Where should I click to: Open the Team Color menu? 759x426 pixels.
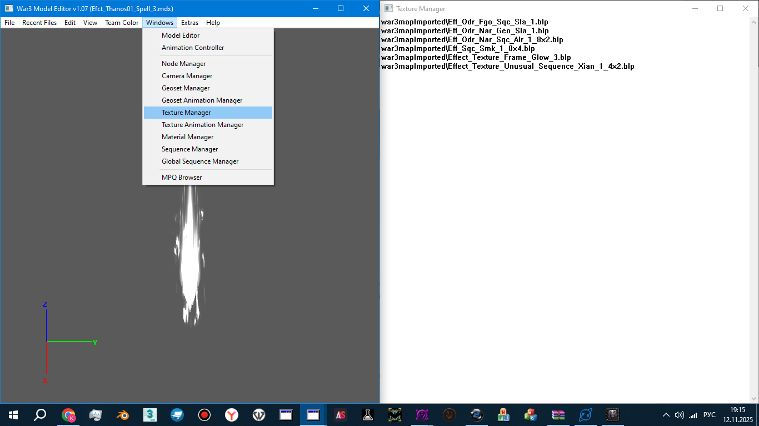coord(122,23)
